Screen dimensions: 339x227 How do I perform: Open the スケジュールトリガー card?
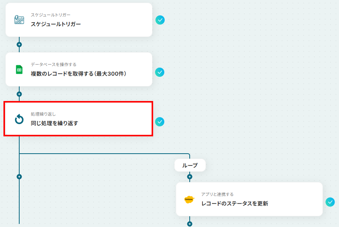(x=79, y=20)
